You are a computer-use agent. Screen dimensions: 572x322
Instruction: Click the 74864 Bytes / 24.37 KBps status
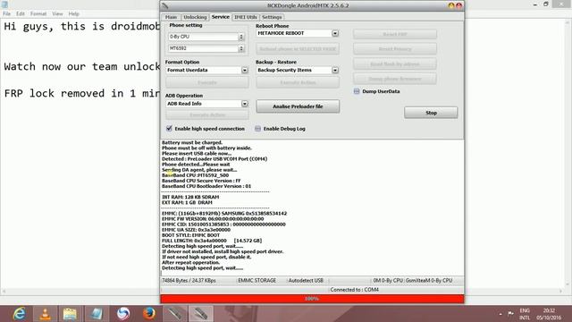[x=189, y=280]
